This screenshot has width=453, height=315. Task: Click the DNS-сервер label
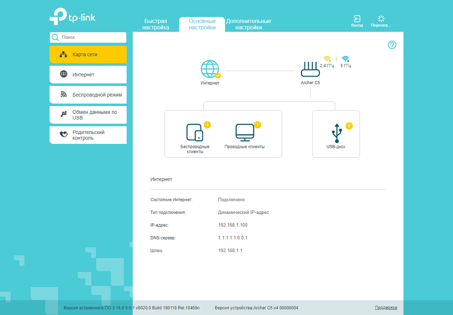click(x=163, y=238)
